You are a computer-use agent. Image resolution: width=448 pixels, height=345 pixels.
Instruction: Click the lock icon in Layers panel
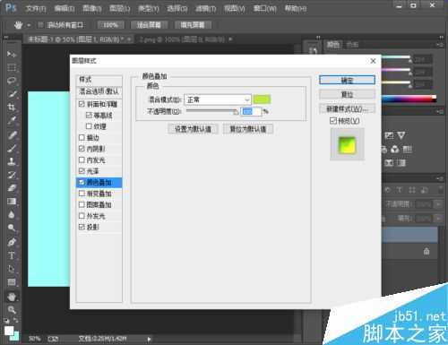click(426, 251)
